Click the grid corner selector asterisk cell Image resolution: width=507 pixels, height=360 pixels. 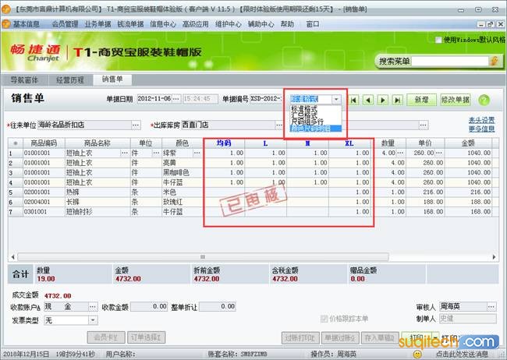coord(15,143)
